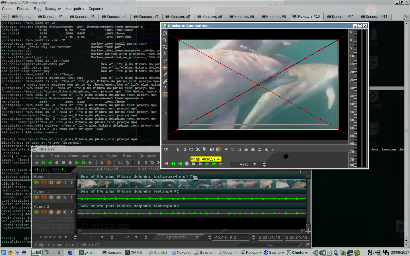Mute the Аудио 2 track
The image size is (410, 256).
pos(65,212)
